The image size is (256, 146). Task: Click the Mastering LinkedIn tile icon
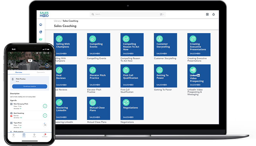[x=59, y=102]
